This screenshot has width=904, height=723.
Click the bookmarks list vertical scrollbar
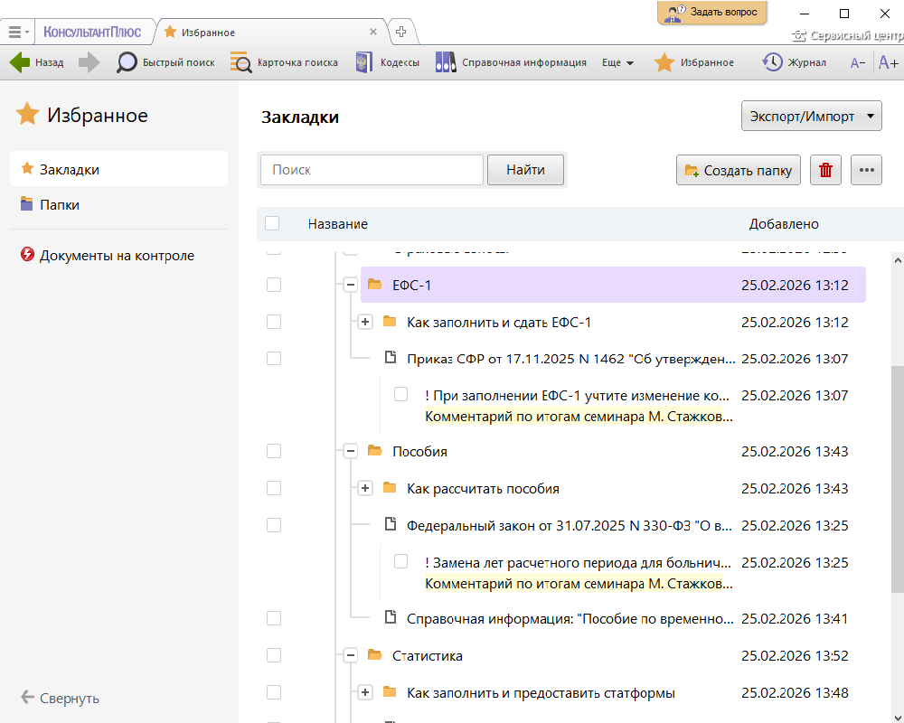coord(897,479)
